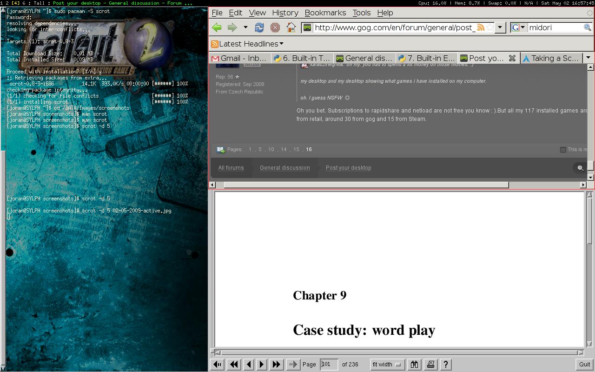This screenshot has width=595, height=372.
Task: Click the forum search magnifier icon
Action: coord(580,168)
